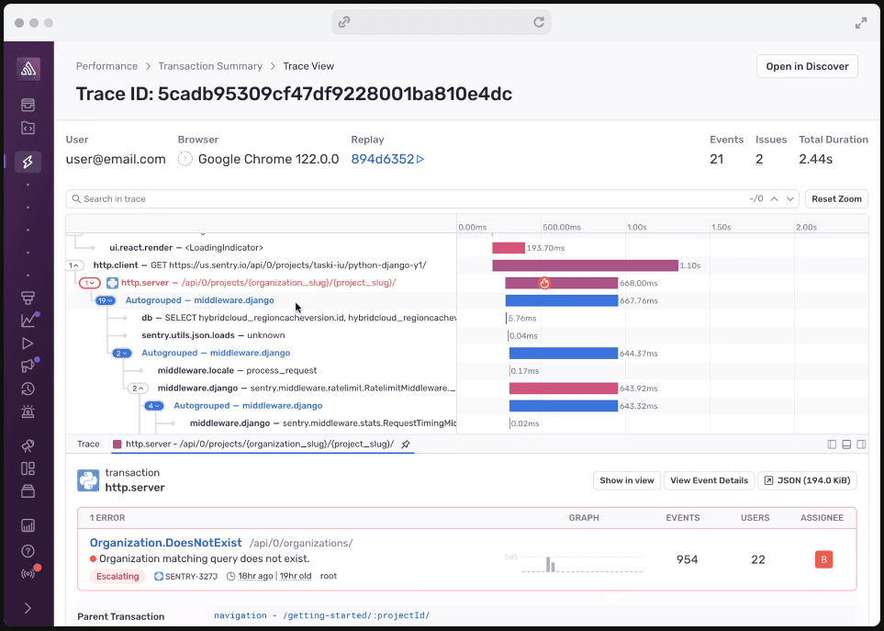Screen dimensions: 884x631
Task: Open line chart icon in sidebar
Action: pyautogui.click(x=28, y=320)
